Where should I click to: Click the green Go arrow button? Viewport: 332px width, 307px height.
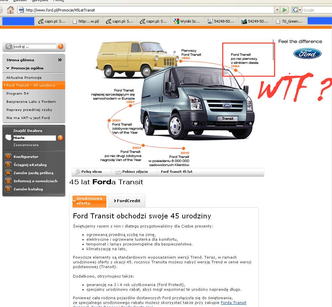click(x=285, y=10)
